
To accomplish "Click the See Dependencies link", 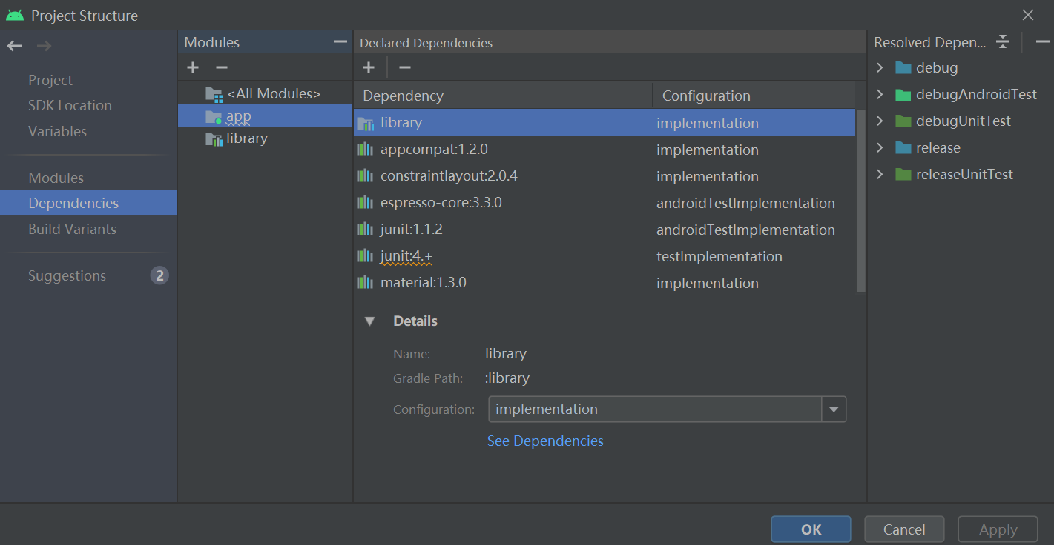I will pos(545,441).
